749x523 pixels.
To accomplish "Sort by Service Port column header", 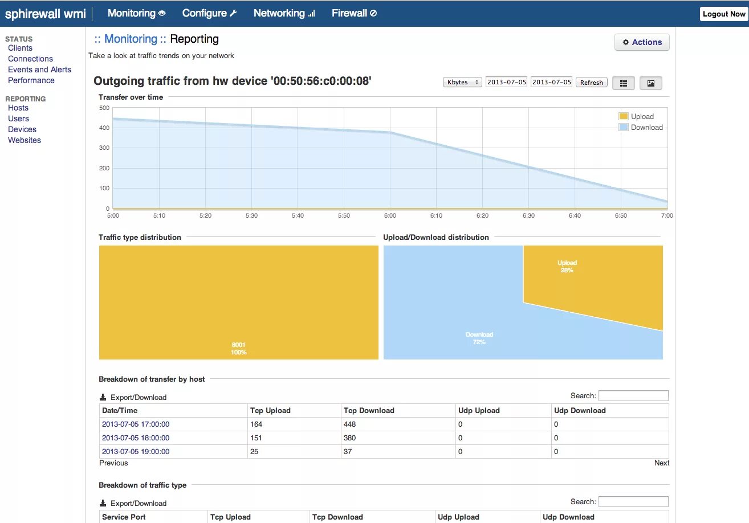I will click(153, 517).
